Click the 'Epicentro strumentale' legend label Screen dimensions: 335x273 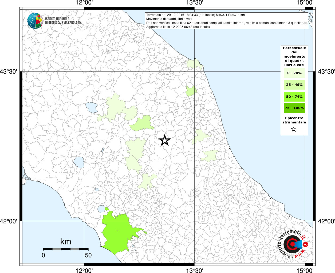tap(294, 120)
